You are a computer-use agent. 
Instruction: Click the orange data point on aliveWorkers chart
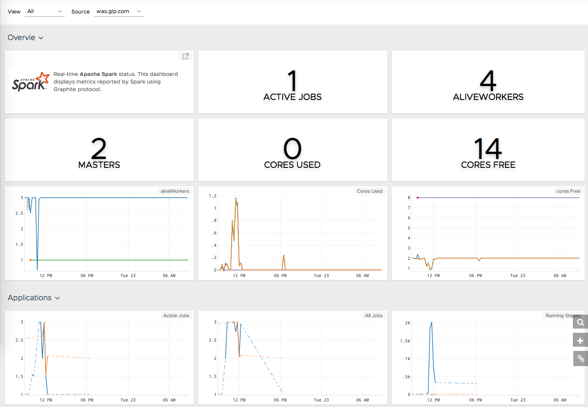tap(30, 260)
